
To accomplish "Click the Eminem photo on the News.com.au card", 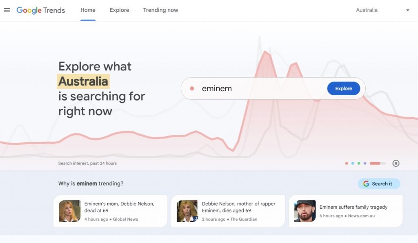I will click(304, 211).
